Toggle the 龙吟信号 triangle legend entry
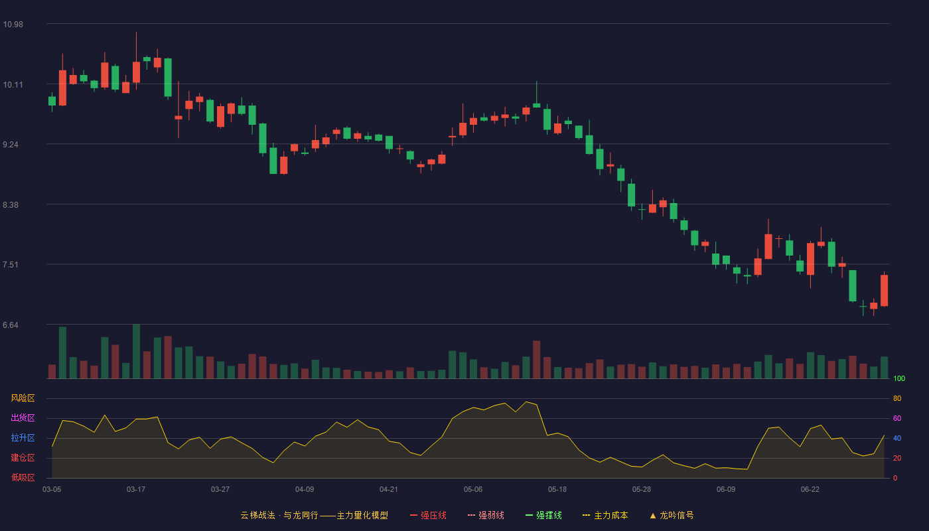 [672, 515]
